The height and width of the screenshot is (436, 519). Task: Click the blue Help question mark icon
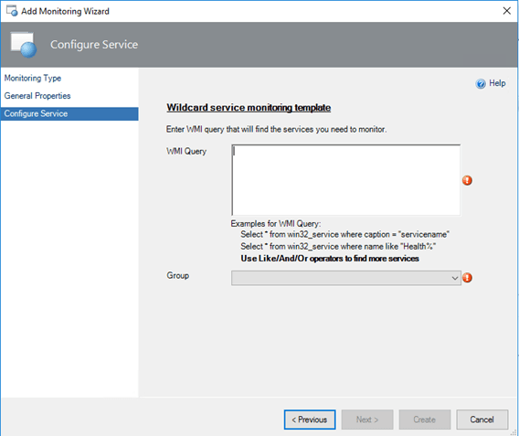(x=481, y=84)
